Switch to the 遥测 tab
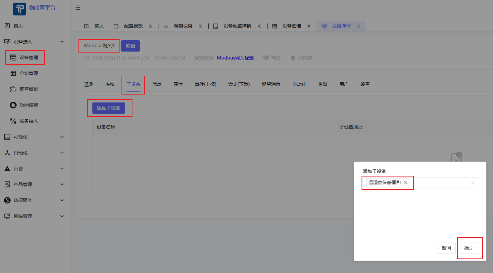This screenshot has height=273, width=493. click(x=88, y=84)
